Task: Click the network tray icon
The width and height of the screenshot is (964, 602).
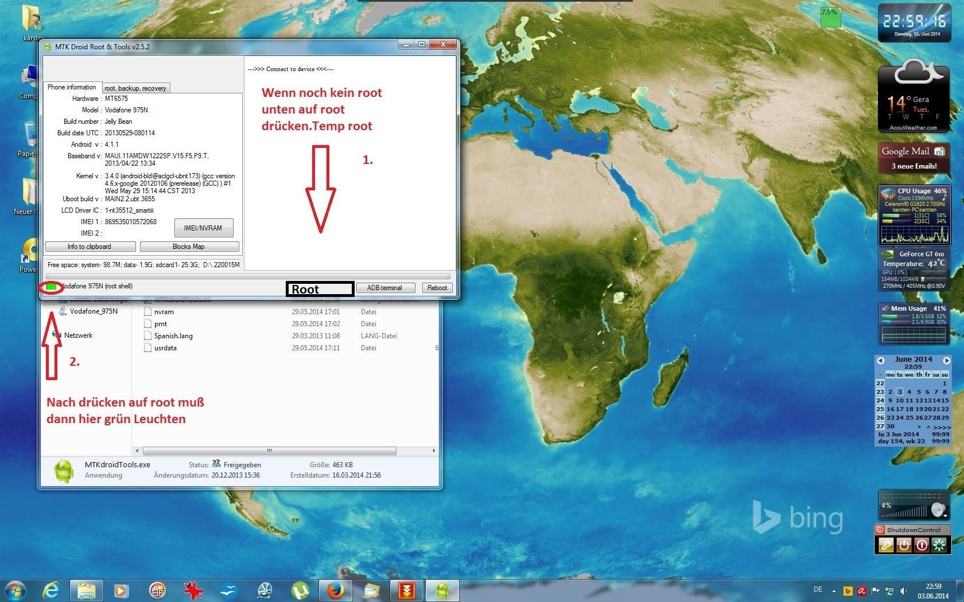Action: (x=889, y=591)
